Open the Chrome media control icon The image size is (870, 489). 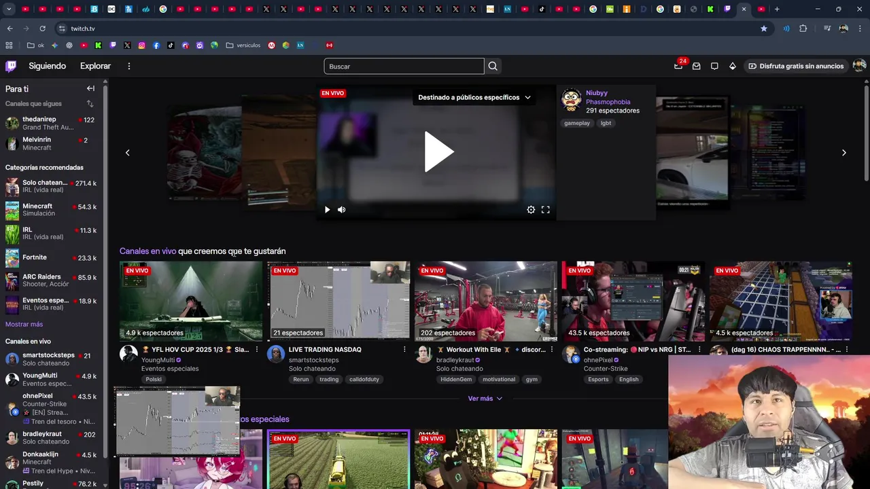click(x=827, y=29)
